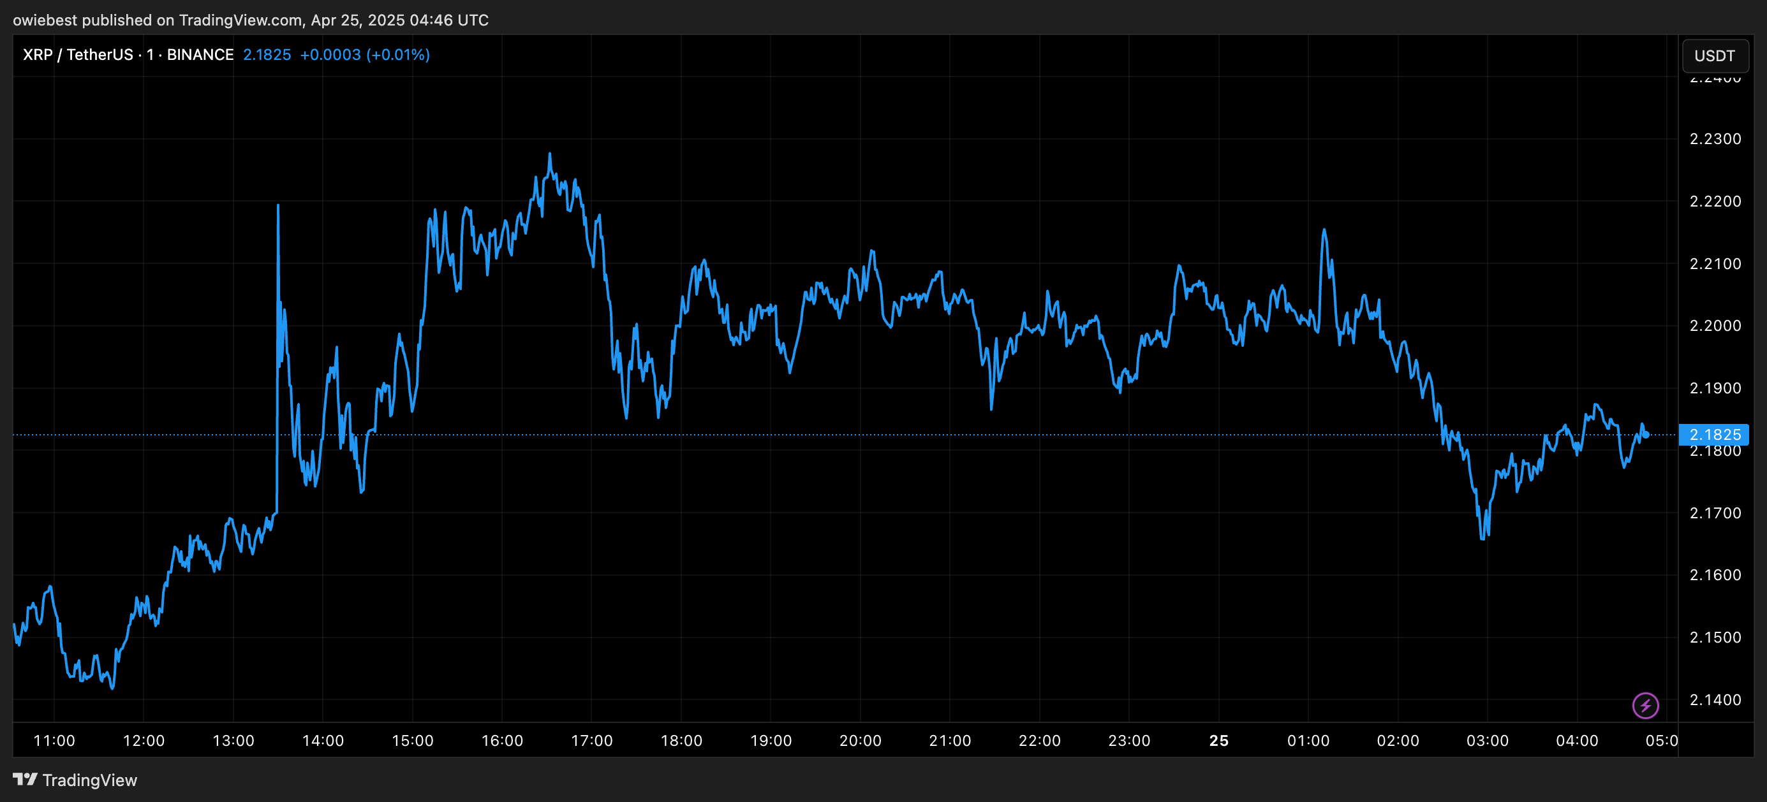Click the USDT currency button
Image resolution: width=1767 pixels, height=802 pixels.
click(1714, 55)
